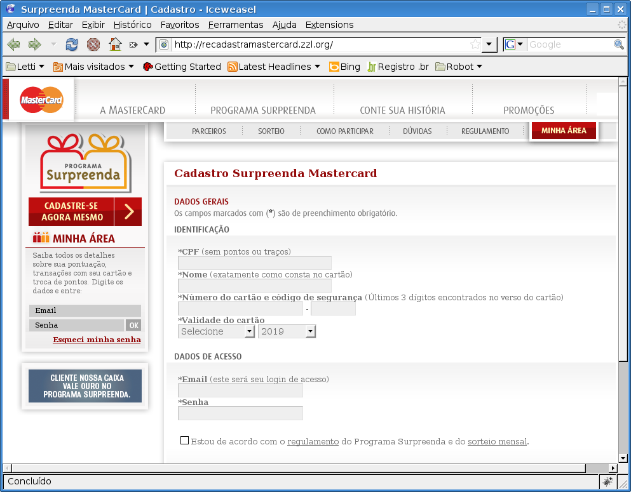Click the vertical scrollbar down arrow
The height and width of the screenshot is (492, 631).
click(623, 458)
